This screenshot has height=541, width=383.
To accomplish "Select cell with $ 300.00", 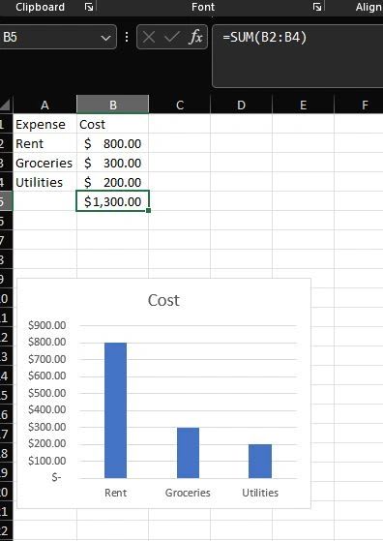I will tap(113, 163).
